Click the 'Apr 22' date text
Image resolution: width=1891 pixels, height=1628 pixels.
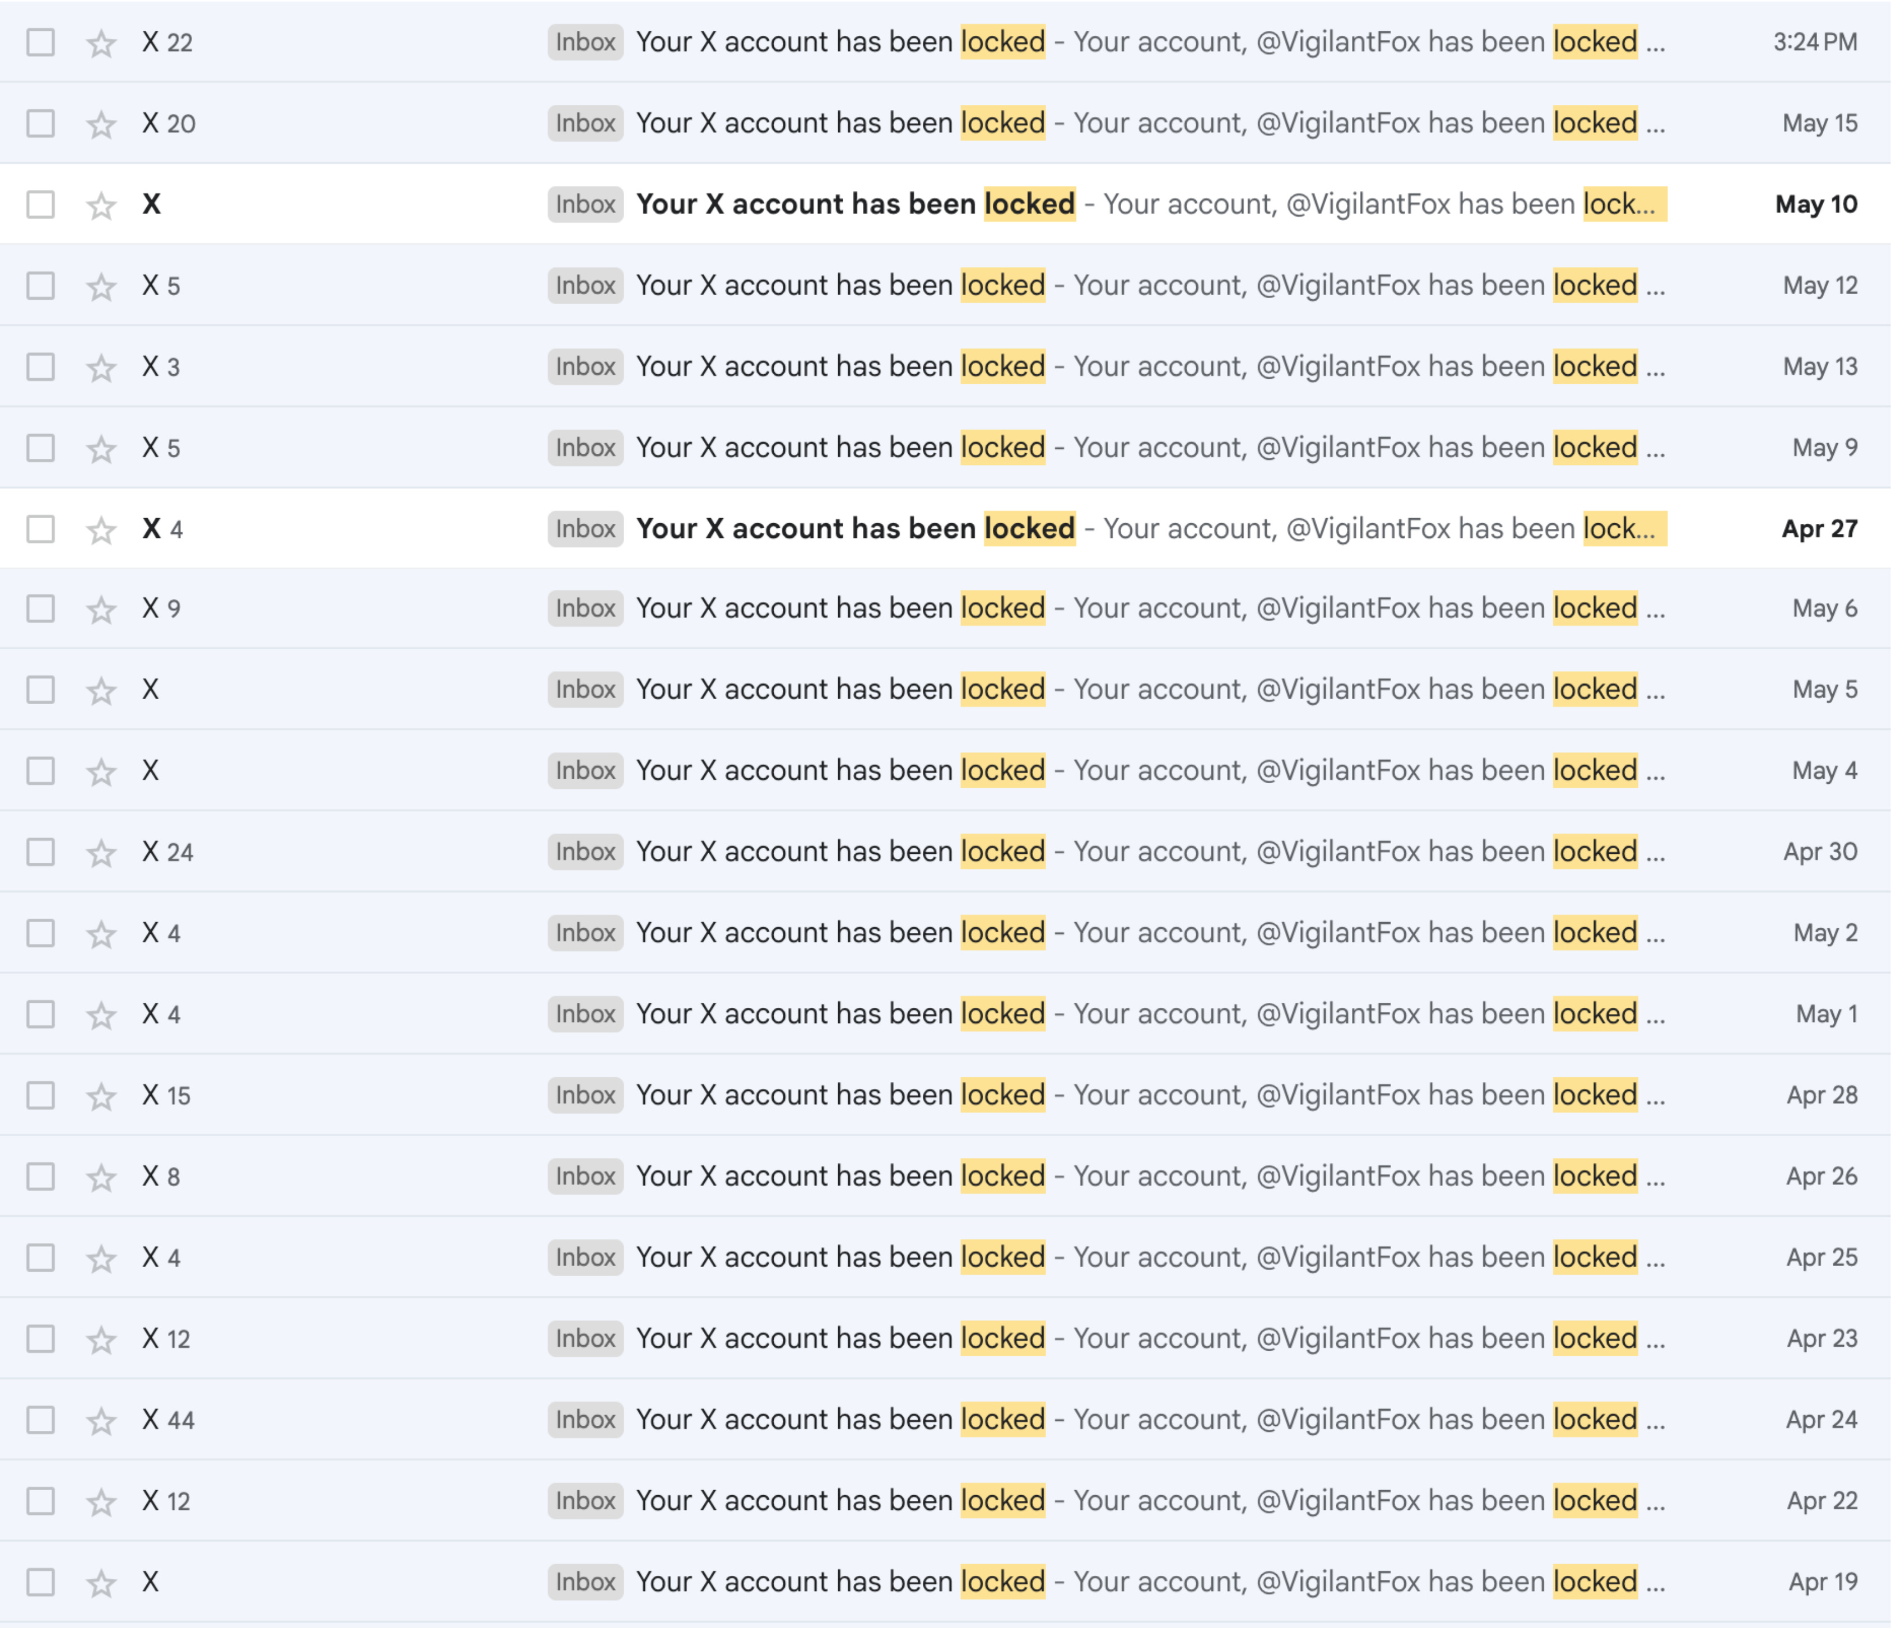pyautogui.click(x=1822, y=1501)
